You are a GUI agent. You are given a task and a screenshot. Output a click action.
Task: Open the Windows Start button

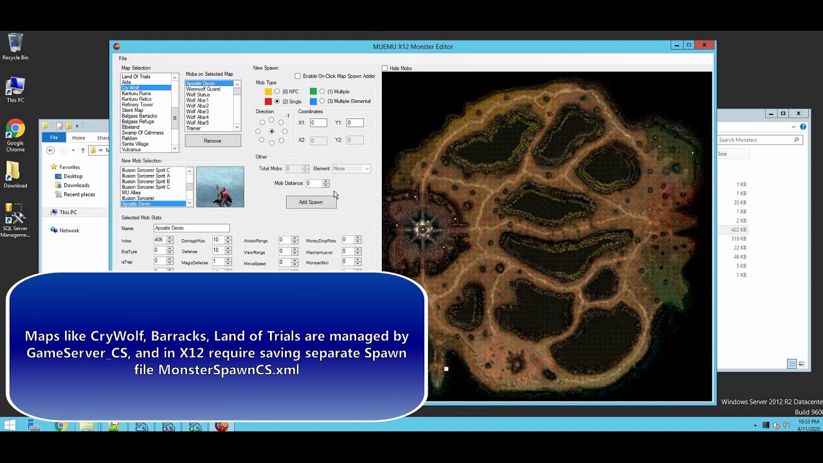tap(10, 426)
